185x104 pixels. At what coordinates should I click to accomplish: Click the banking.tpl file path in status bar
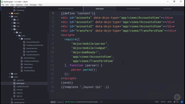[87, 102]
